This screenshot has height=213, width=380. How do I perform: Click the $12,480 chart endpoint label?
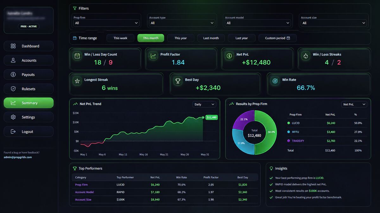pyautogui.click(x=212, y=117)
